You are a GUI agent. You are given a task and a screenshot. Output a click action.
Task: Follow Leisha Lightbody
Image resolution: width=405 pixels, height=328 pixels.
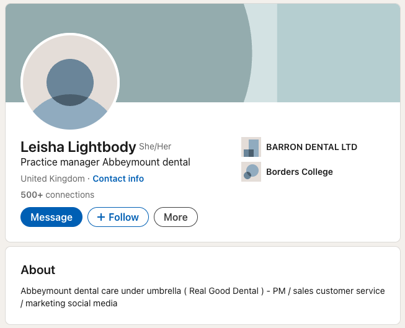click(118, 217)
